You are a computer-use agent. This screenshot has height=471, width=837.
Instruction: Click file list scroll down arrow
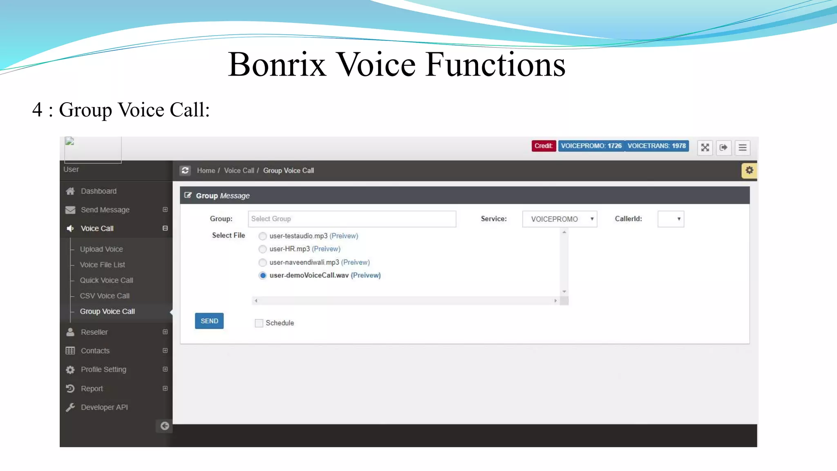(564, 292)
